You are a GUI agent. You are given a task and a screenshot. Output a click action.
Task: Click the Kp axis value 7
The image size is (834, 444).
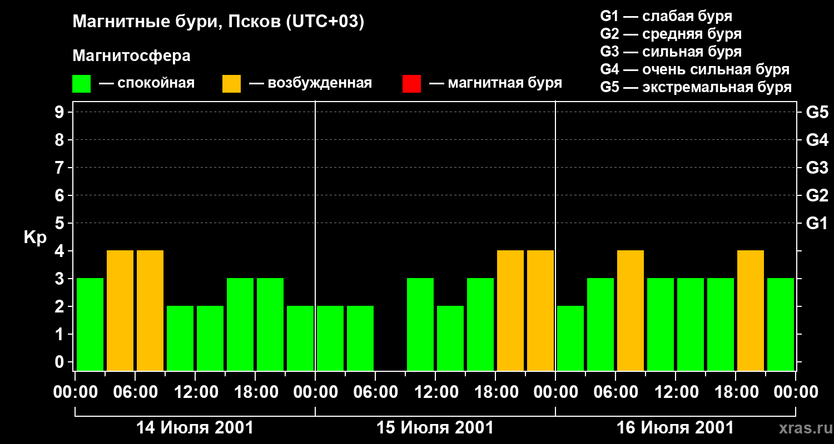pyautogui.click(x=60, y=168)
